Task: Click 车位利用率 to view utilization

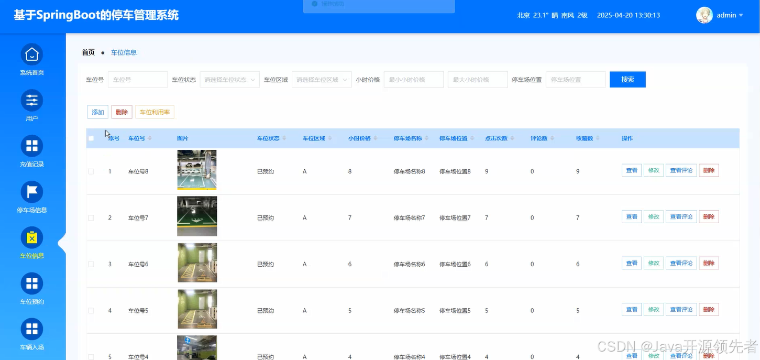Action: coord(155,112)
